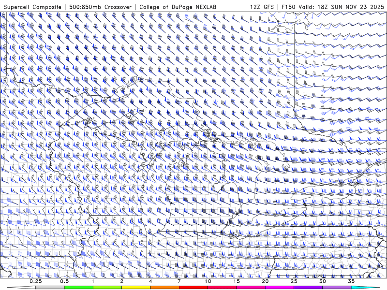
Task: Click F150 Valid 18Z SUN NOV 23 2025
Action: [333, 7]
